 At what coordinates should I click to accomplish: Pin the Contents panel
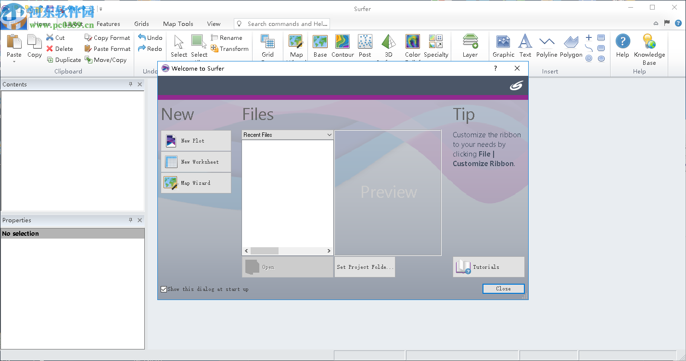130,84
